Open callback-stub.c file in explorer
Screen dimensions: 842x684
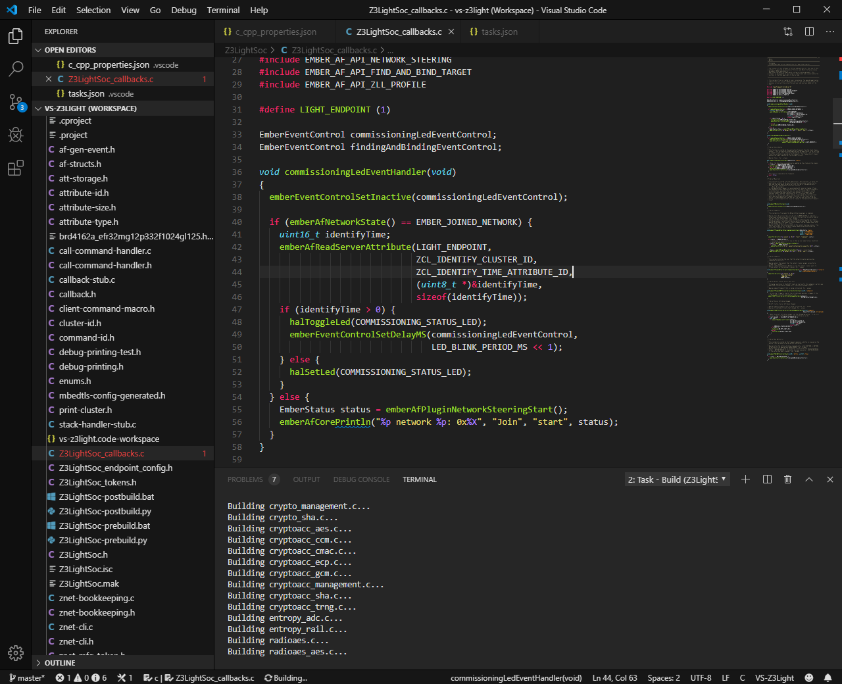(x=122, y=280)
